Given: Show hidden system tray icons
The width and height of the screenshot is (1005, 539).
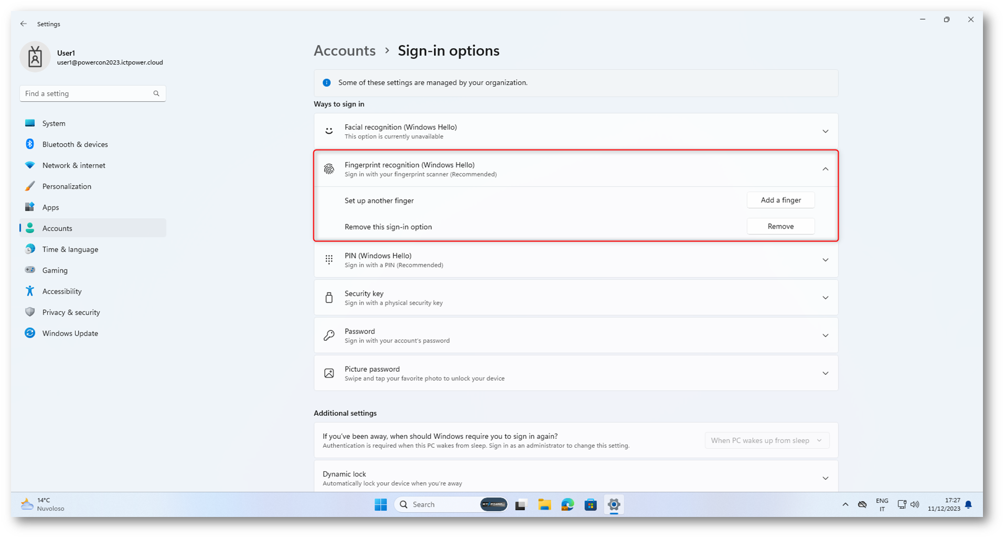Looking at the screenshot, I should tap(845, 504).
